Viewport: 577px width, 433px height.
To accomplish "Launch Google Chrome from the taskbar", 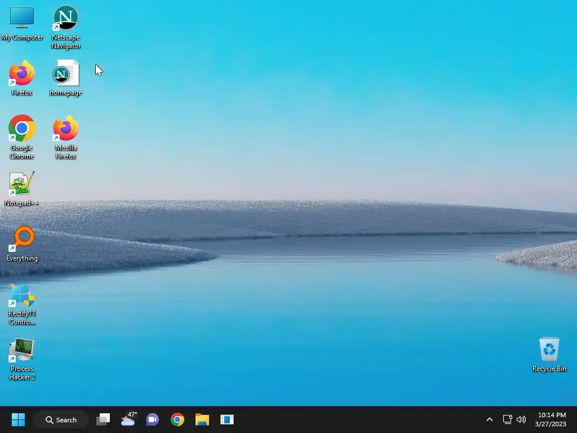I will pos(177,419).
